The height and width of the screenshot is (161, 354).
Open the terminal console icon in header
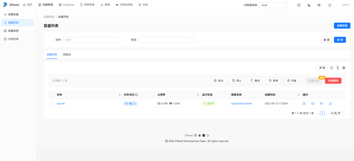(299, 5)
